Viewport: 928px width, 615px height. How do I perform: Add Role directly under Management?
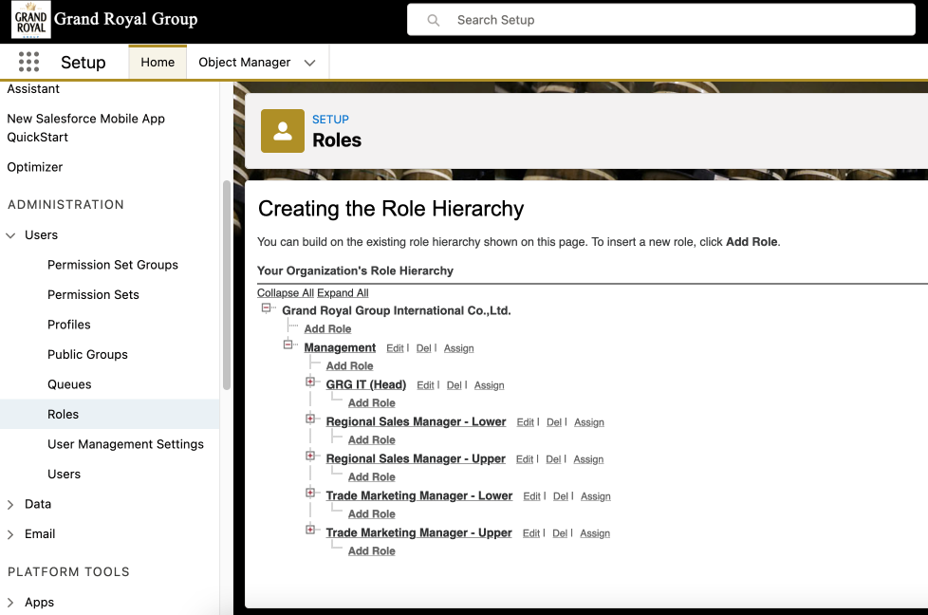tap(350, 365)
